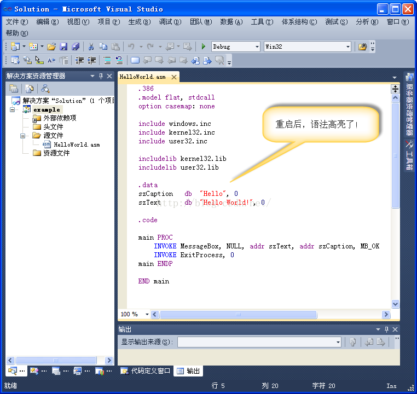Collapse the example project tree node

pos(12,109)
